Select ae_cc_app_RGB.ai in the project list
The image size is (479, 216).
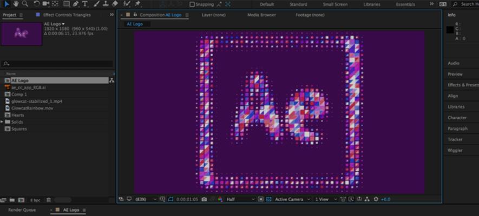[28, 87]
